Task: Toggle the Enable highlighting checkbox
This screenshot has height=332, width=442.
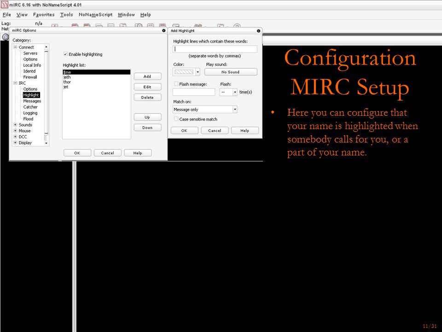Action: click(65, 54)
